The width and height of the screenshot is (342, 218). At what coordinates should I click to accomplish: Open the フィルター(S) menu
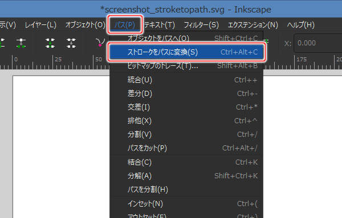coord(201,25)
